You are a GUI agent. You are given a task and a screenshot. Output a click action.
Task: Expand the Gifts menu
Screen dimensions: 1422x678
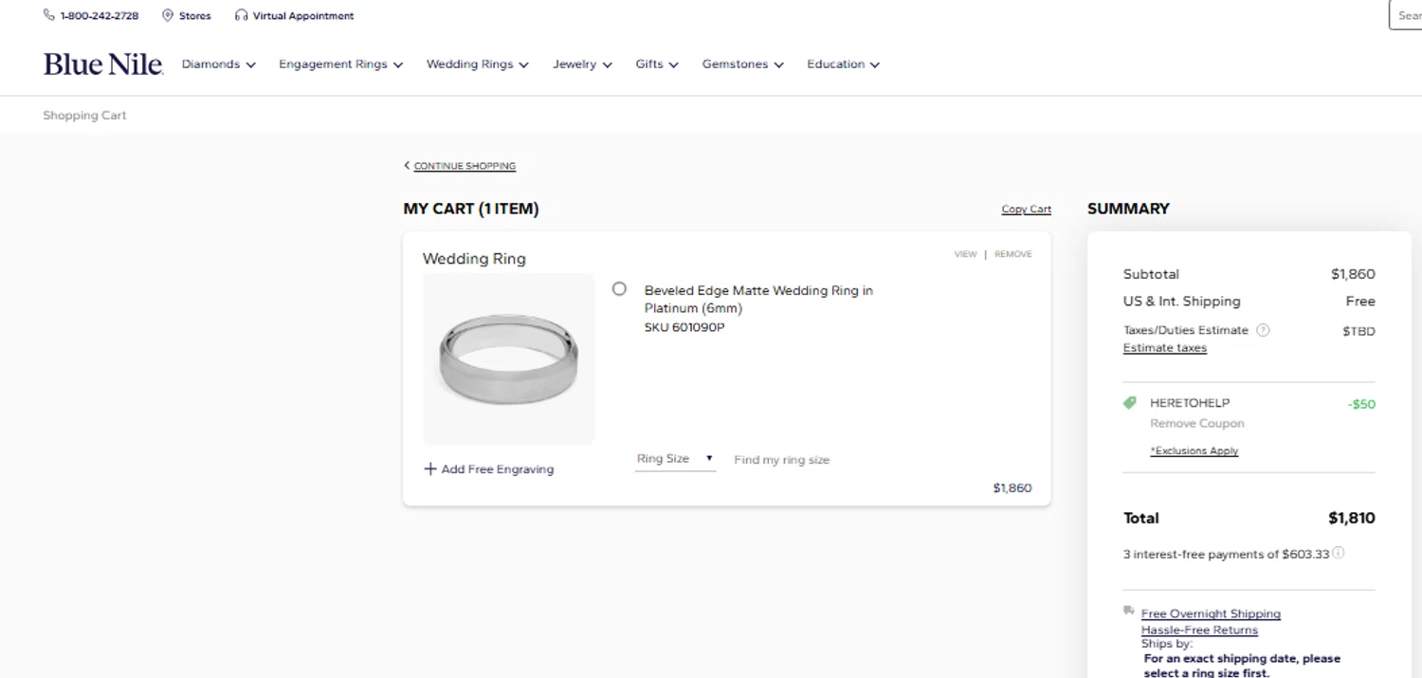pyautogui.click(x=657, y=64)
